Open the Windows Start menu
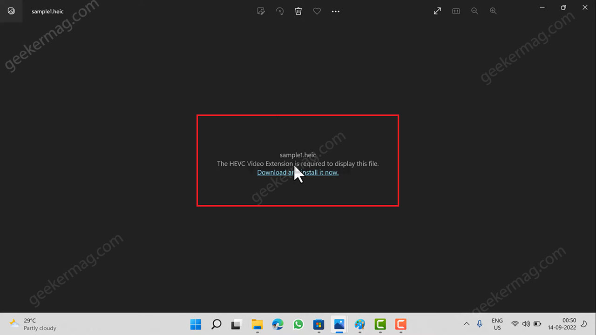The width and height of the screenshot is (596, 335). (196, 324)
